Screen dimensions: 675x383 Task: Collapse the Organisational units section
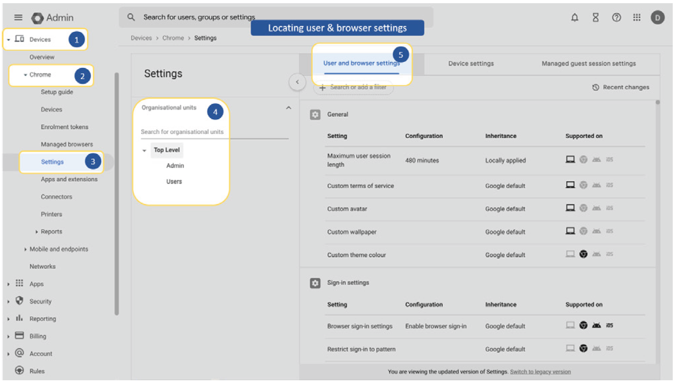[x=289, y=108]
